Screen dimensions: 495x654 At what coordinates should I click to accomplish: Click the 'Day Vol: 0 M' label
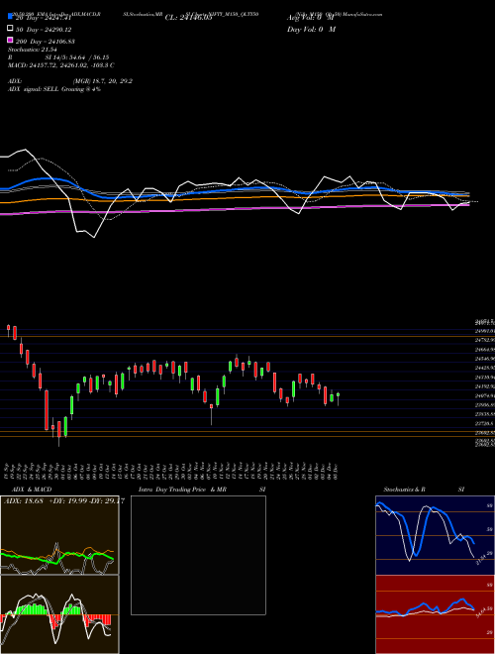coord(311,29)
